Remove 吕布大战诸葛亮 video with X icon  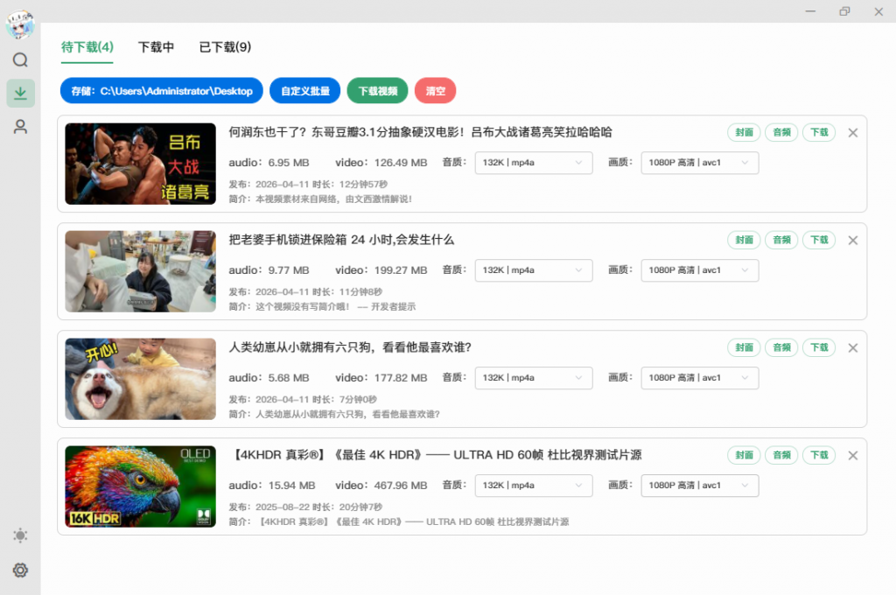[x=853, y=133]
